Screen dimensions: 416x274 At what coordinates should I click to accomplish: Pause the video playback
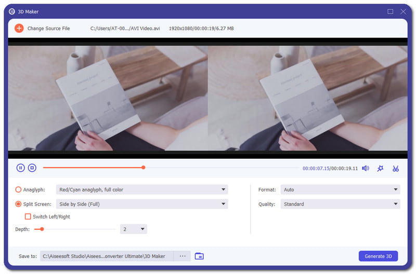(20, 168)
